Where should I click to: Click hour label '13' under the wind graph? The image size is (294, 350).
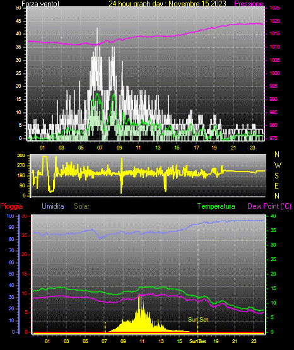pyautogui.click(x=158, y=148)
